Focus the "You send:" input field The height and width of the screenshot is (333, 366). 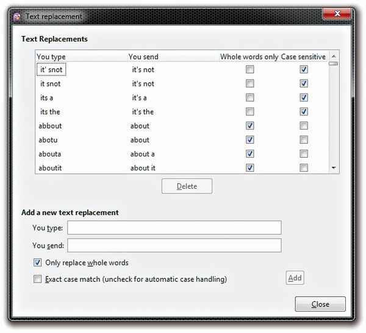[174, 245]
